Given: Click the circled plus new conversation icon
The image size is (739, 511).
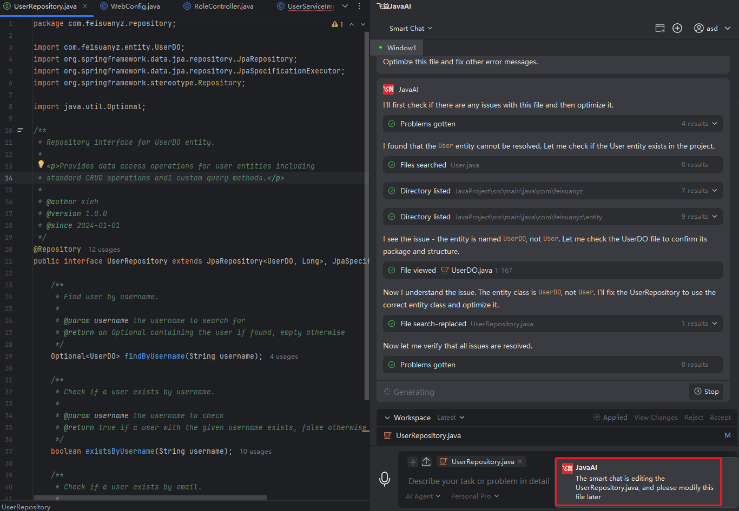Looking at the screenshot, I should click(677, 28).
